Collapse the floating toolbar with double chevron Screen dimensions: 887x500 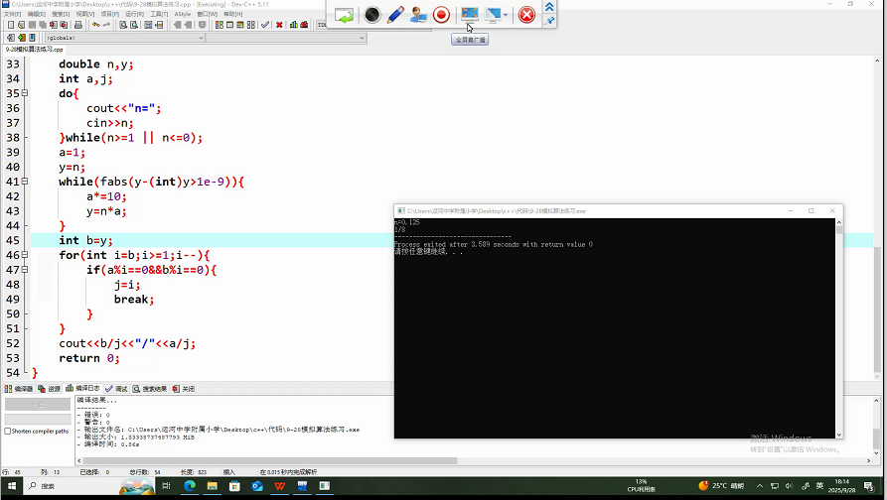click(549, 7)
